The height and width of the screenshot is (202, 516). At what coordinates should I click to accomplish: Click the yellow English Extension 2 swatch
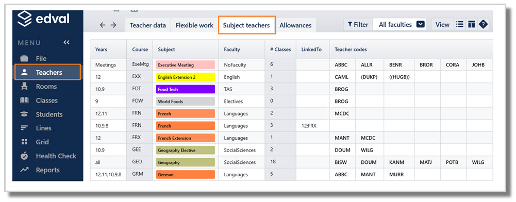tap(186, 77)
